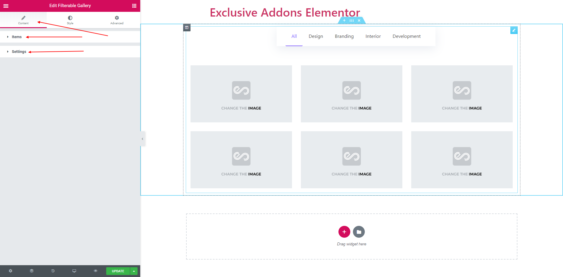563x277 pixels.
Task: Select the Branding gallery filter
Action: point(344,36)
